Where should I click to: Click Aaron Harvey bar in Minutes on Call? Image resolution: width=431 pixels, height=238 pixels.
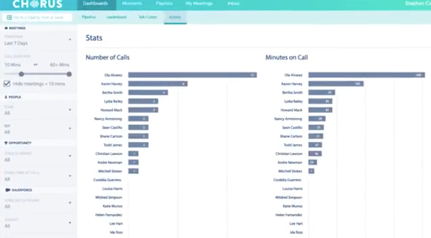(x=336, y=84)
